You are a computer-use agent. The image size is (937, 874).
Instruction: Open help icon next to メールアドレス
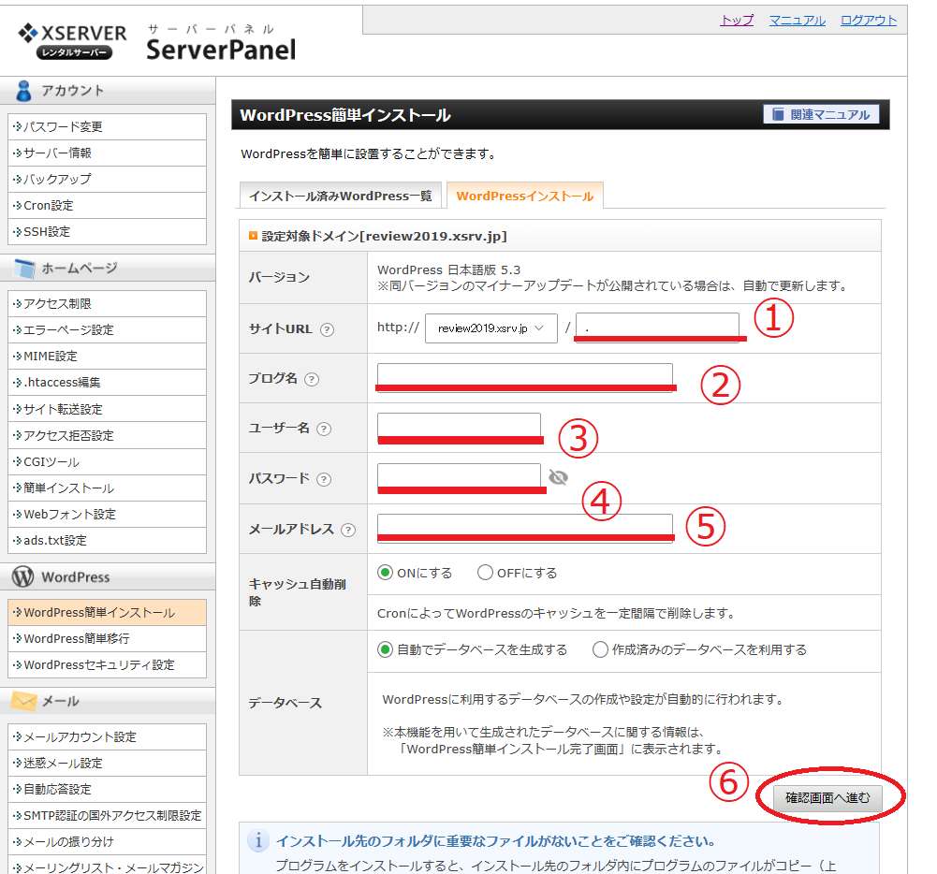348,530
